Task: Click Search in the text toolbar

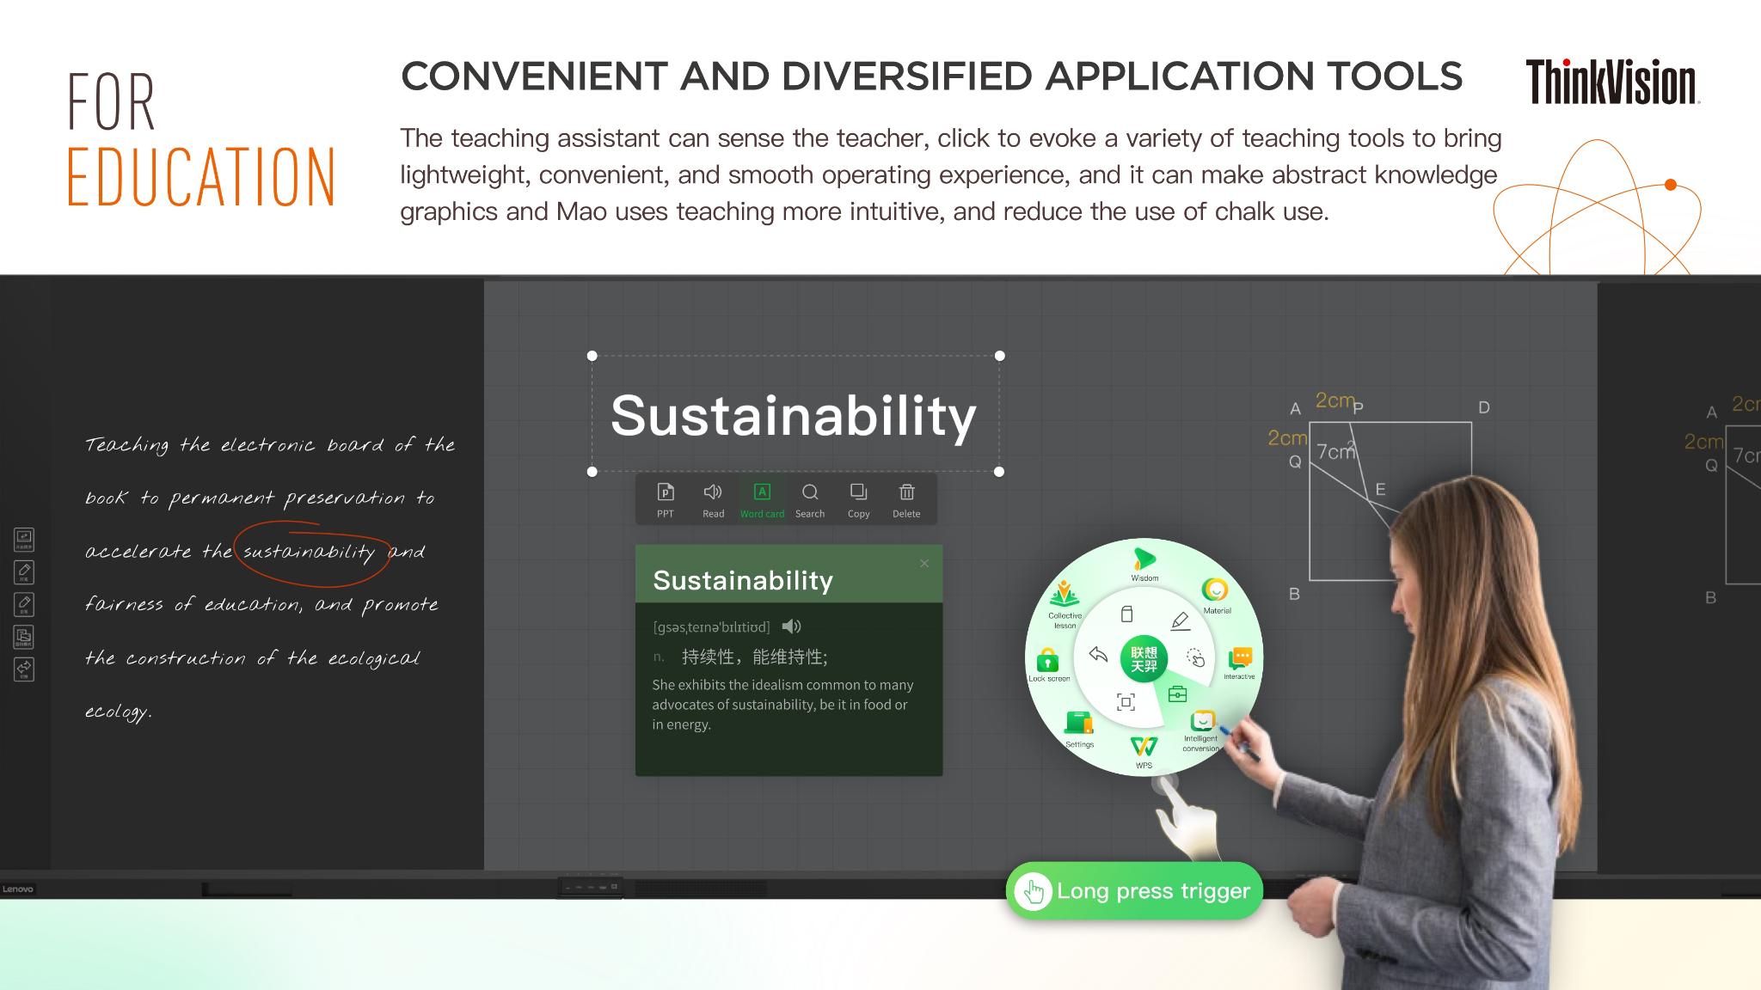Action: [x=810, y=499]
